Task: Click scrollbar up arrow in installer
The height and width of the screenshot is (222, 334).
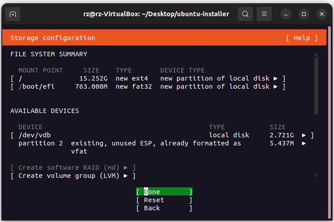Action: pos(316,54)
